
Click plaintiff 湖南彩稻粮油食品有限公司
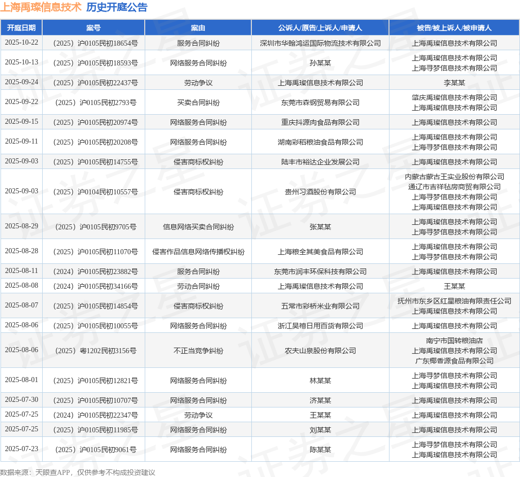pyautogui.click(x=320, y=142)
